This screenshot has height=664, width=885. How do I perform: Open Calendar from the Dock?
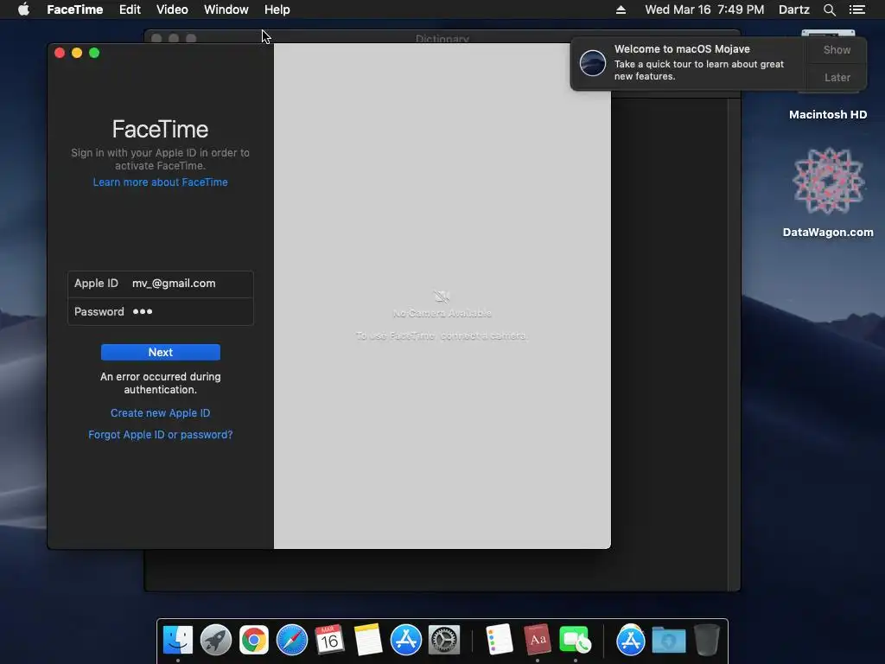(x=329, y=641)
